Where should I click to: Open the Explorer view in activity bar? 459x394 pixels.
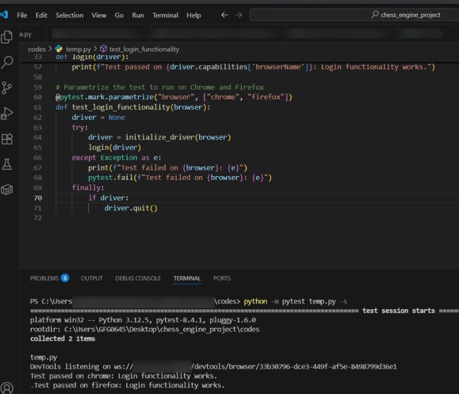(x=7, y=37)
